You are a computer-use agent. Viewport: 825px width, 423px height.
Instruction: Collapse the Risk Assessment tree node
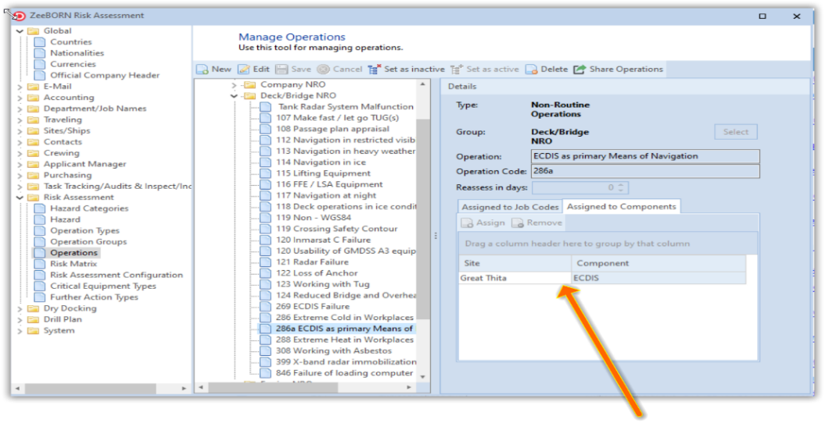click(20, 198)
